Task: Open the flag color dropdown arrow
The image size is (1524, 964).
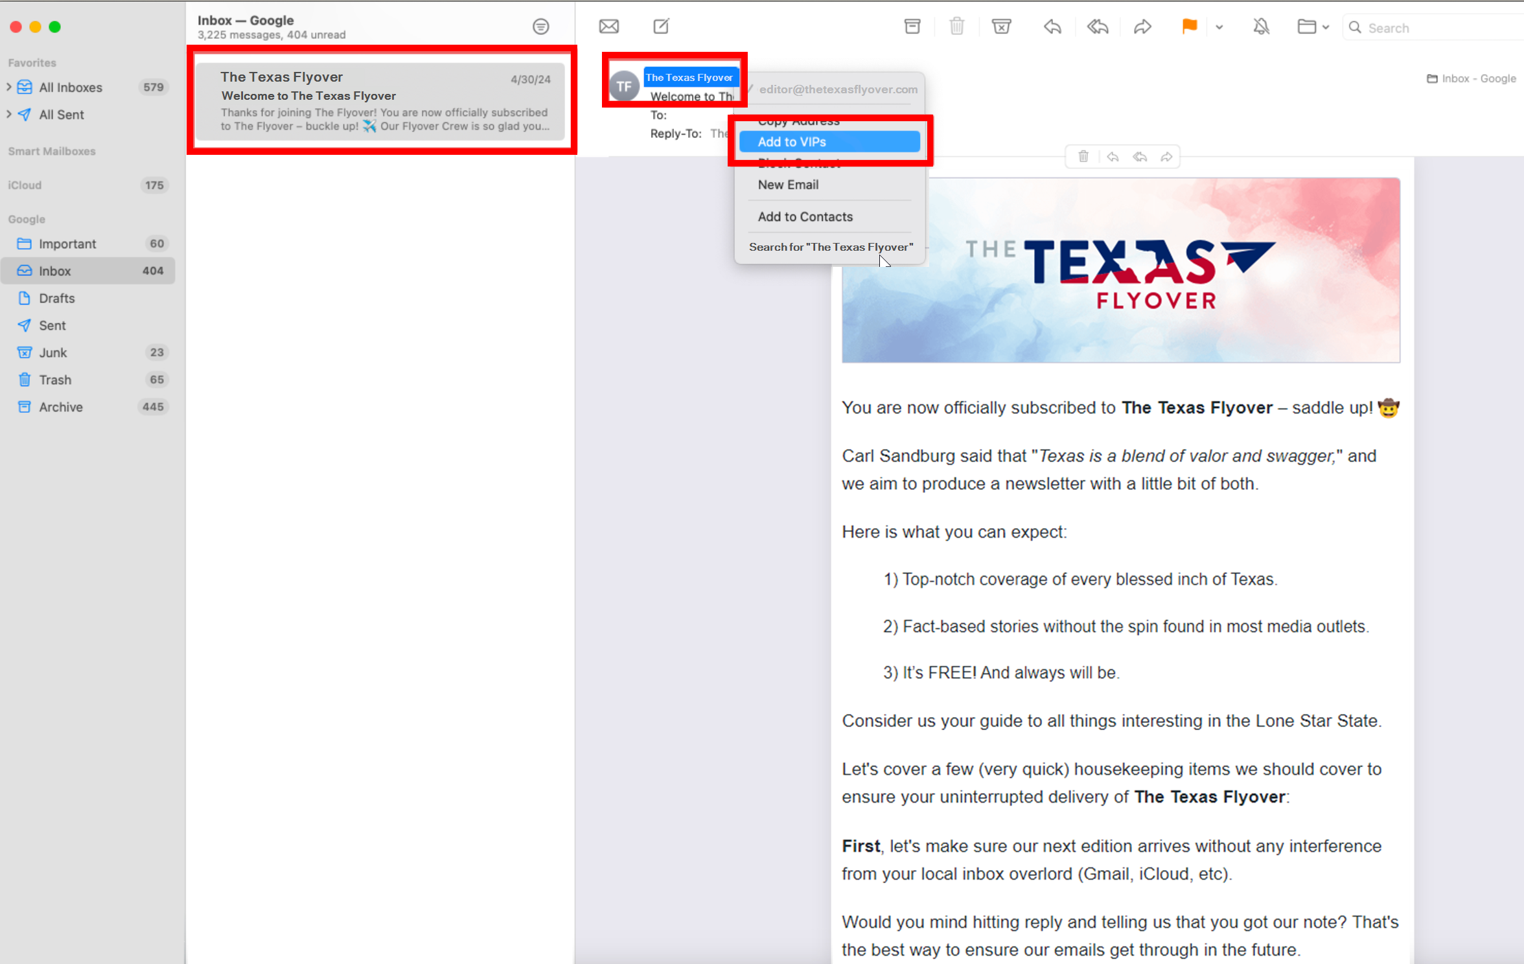Action: pyautogui.click(x=1219, y=27)
